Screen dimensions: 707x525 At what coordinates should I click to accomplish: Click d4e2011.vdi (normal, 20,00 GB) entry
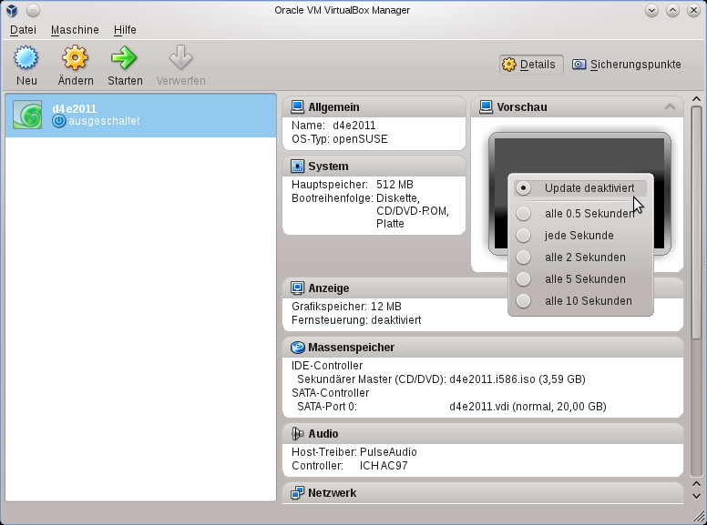pos(528,407)
